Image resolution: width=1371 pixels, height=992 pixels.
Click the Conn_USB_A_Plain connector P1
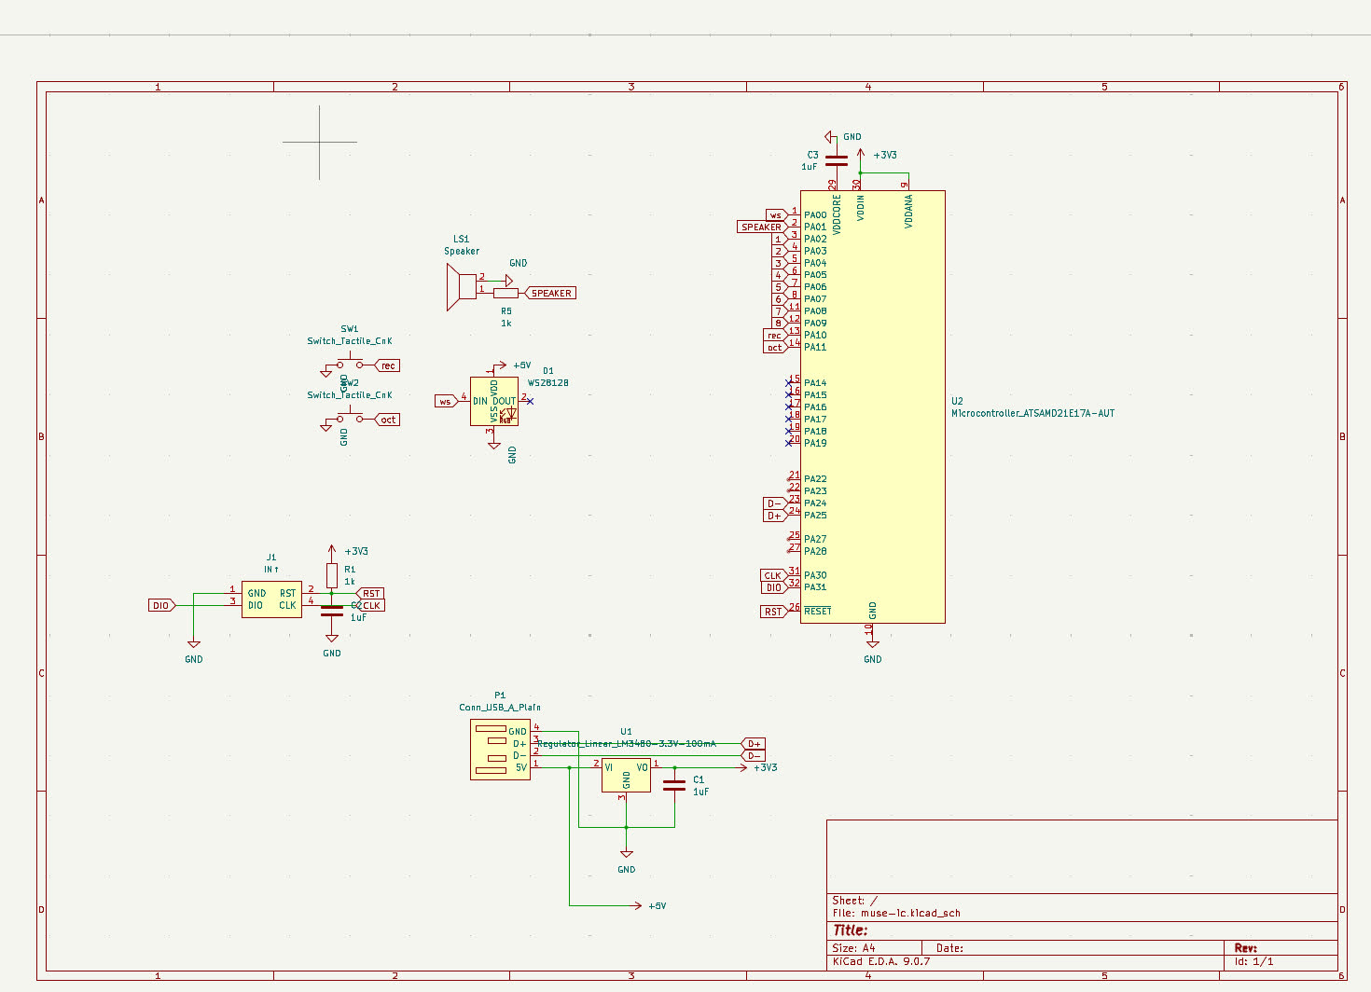499,751
